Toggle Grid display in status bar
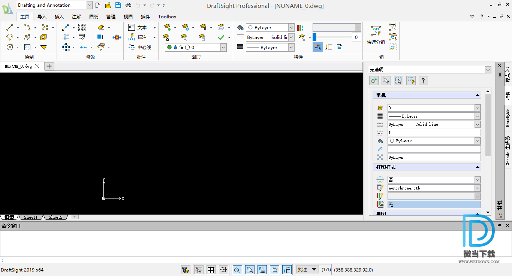The height and width of the screenshot is (276, 512). click(211, 270)
